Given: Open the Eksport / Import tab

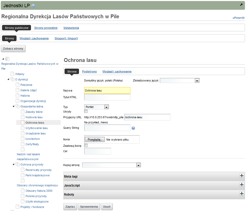Looking at the screenshot, I should [x=66, y=38].
